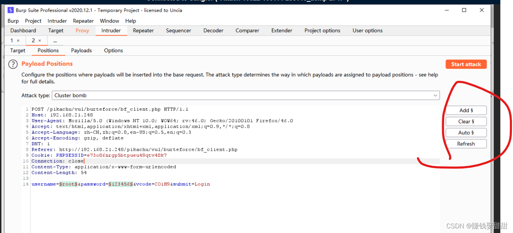This screenshot has width=513, height=233.
Task: Click the submit=Login parameter
Action: tap(192, 184)
